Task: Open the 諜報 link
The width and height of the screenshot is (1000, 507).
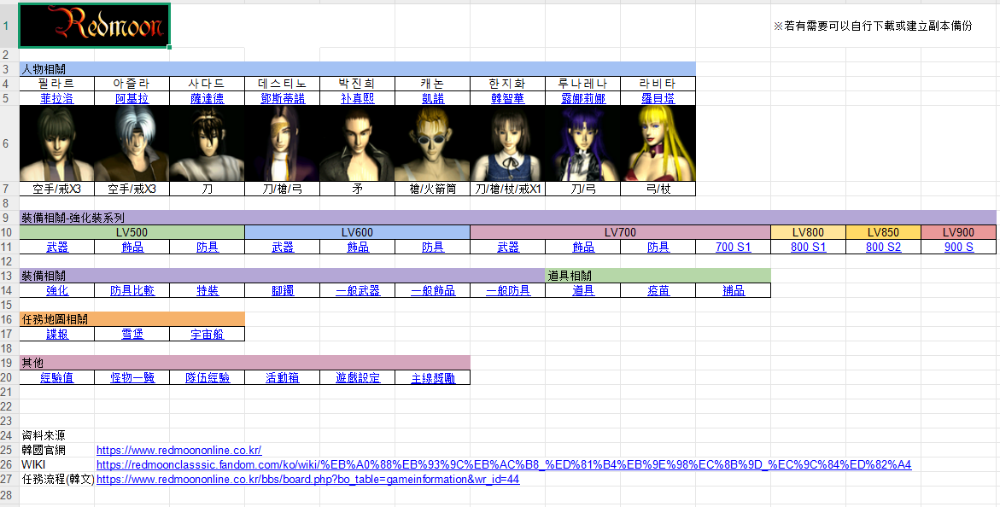Action: click(x=56, y=335)
